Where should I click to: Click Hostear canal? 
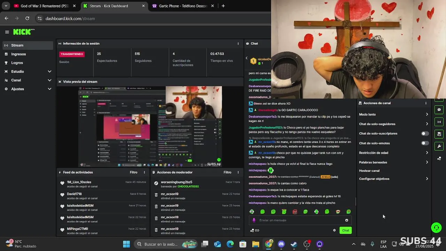(369, 171)
